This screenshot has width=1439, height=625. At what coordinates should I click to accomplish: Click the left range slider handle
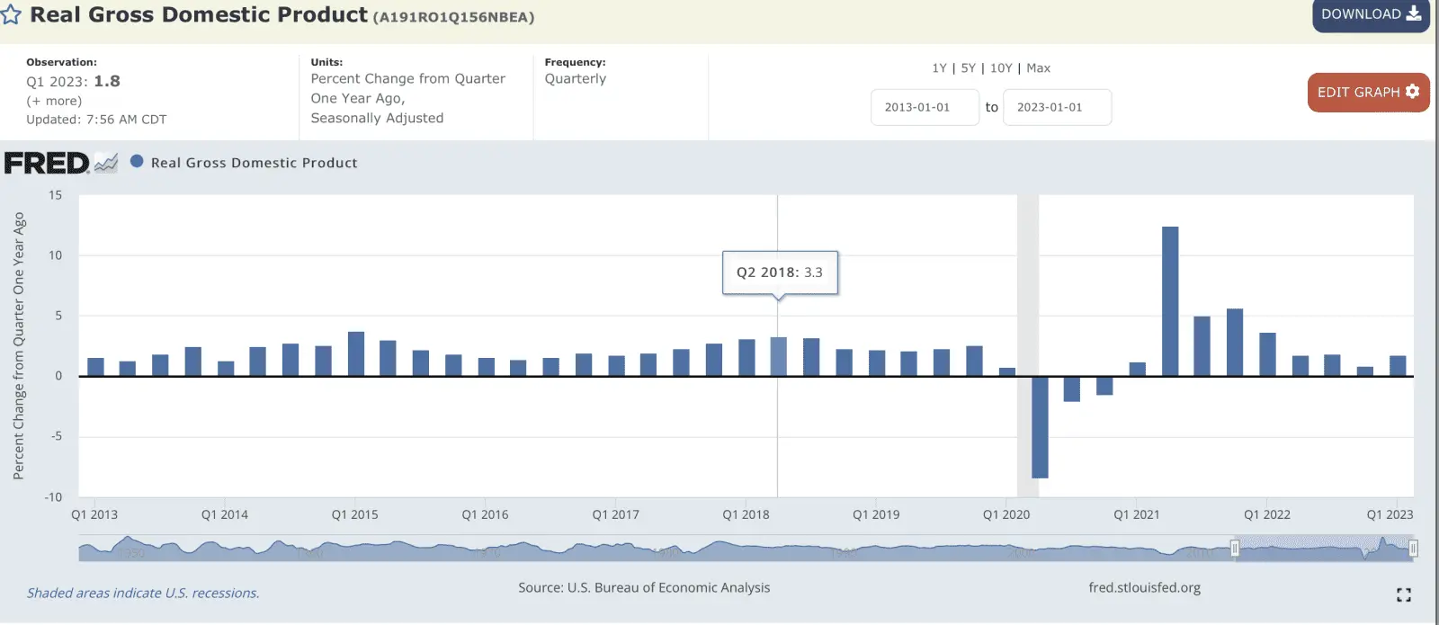click(1235, 549)
